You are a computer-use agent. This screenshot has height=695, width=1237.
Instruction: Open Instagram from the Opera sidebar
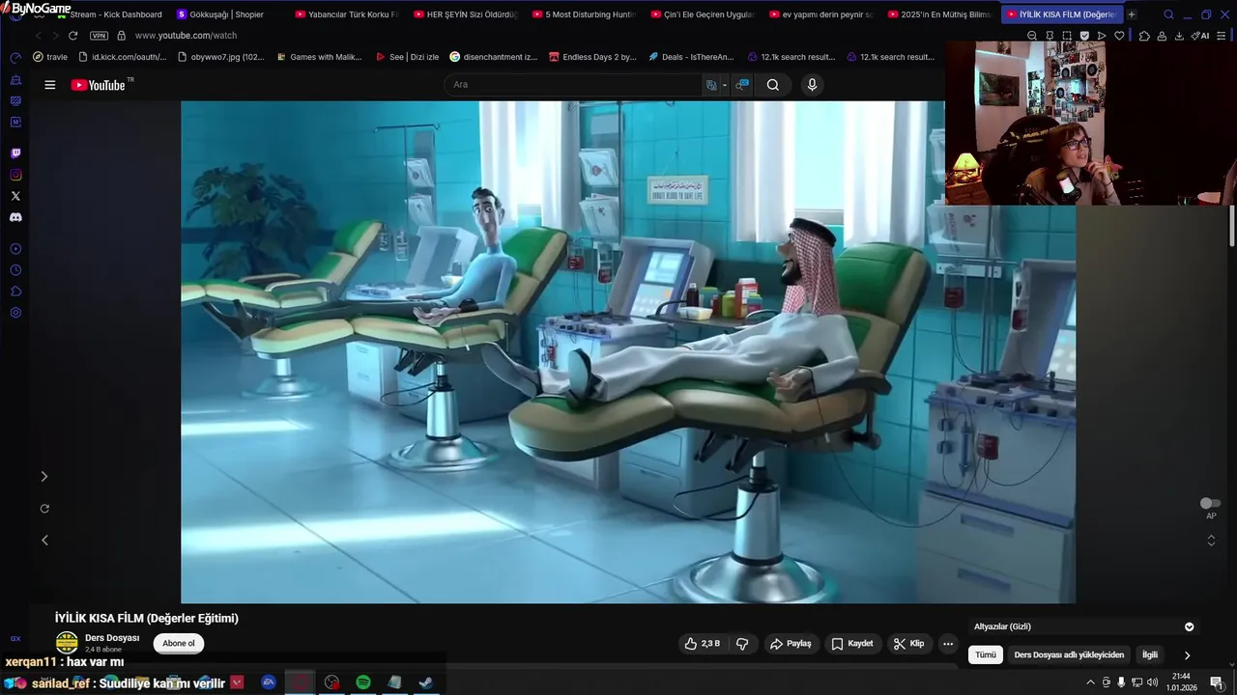(15, 175)
